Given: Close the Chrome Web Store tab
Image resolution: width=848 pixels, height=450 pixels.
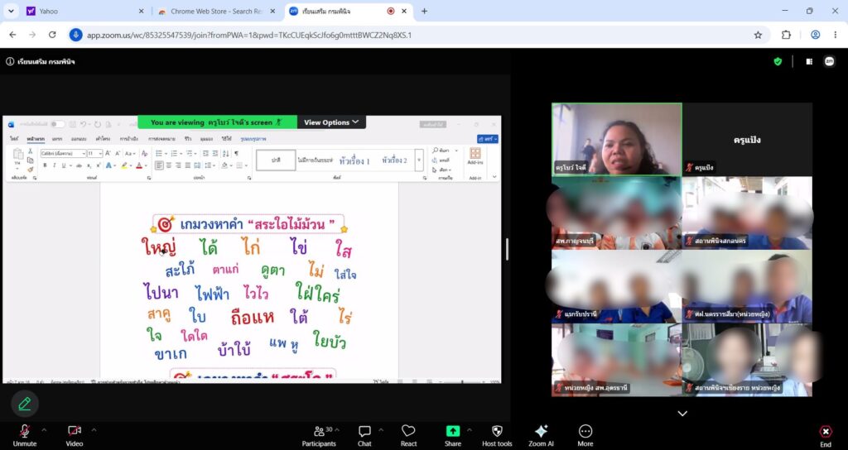Looking at the screenshot, I should 272,11.
